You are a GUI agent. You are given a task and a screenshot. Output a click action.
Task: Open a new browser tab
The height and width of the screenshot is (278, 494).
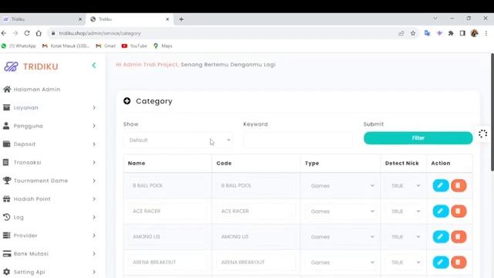coord(181,19)
